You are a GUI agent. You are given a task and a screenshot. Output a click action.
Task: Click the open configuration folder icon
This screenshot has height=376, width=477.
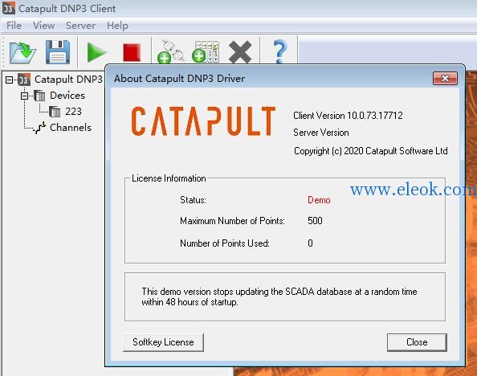tap(22, 52)
